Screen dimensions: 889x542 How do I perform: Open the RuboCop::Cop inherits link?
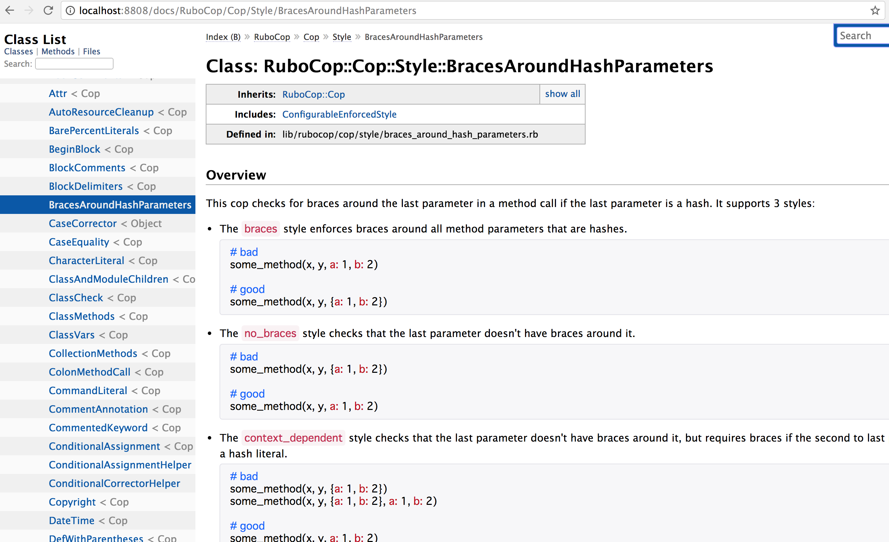(x=313, y=95)
